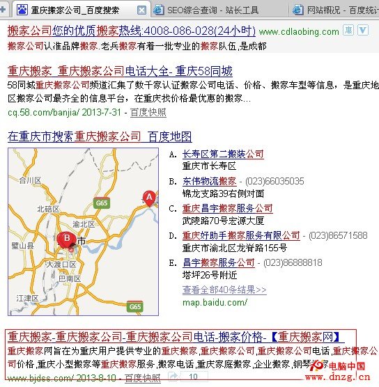Switch to SEO综合查询 - 站长工具 tab
The height and width of the screenshot is (387, 379).
point(212,10)
